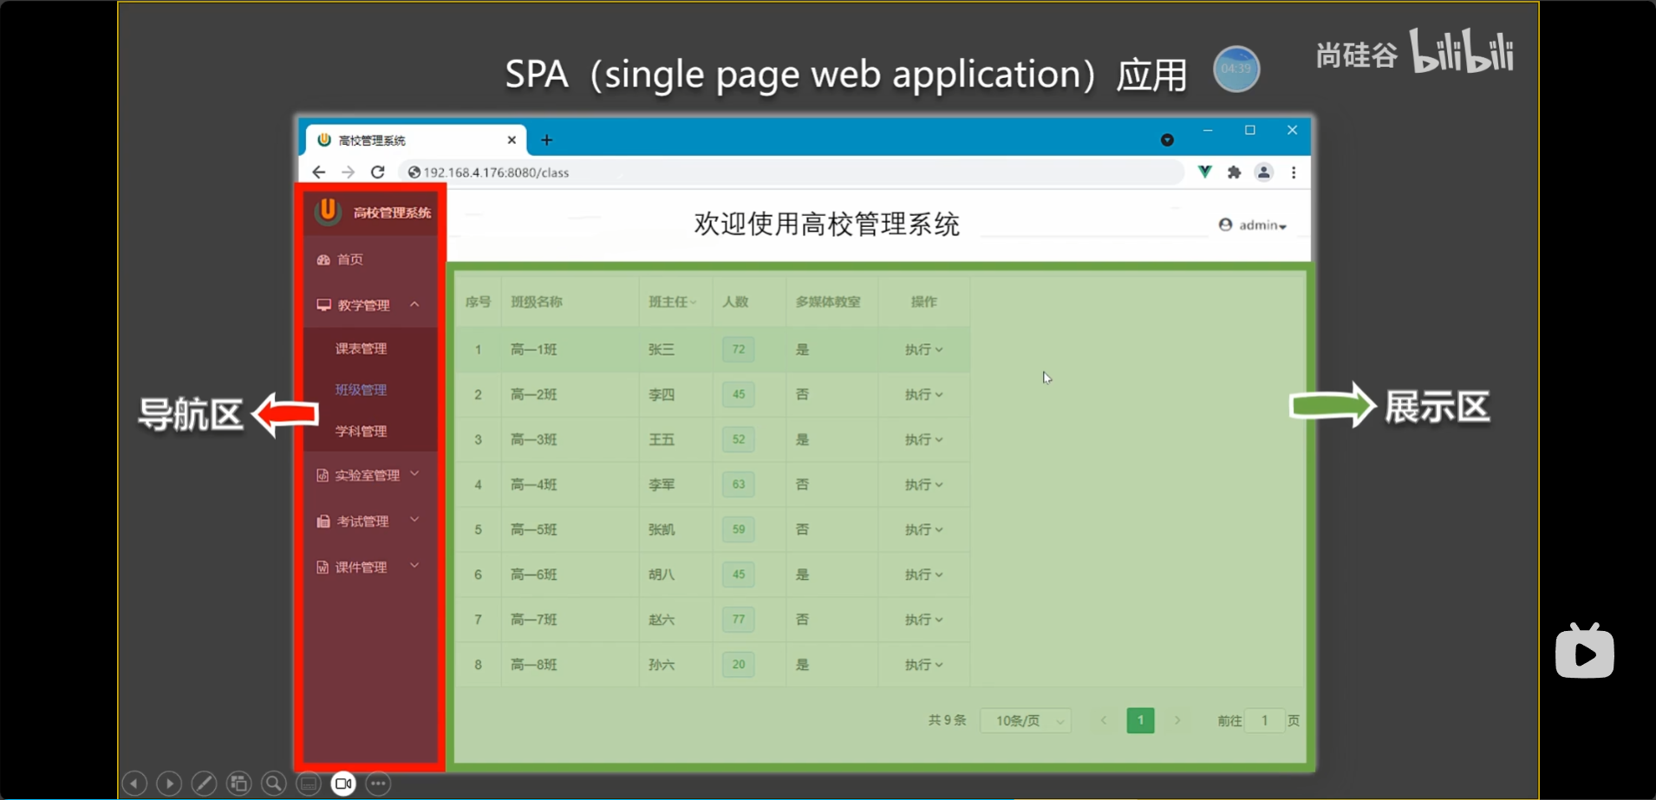Toggle the subtitles icon in slideshow toolbar
The width and height of the screenshot is (1656, 800).
point(309,784)
